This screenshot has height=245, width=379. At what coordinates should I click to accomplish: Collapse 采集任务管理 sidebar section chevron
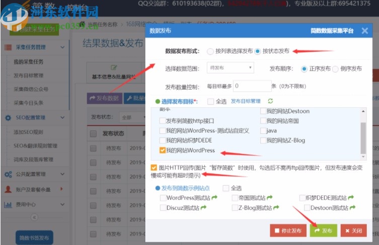click(x=62, y=47)
